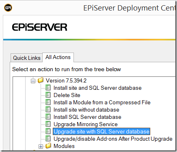
Task: Choose Upgrade Mirroring Service
Action: 86,124
